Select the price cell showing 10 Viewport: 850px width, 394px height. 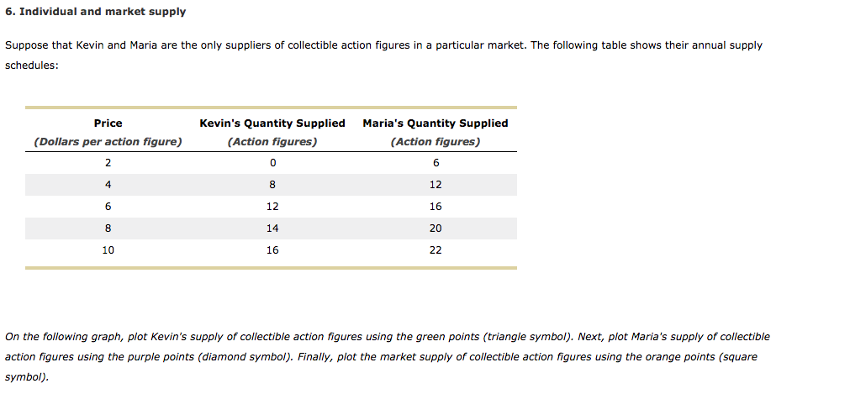pyautogui.click(x=108, y=250)
